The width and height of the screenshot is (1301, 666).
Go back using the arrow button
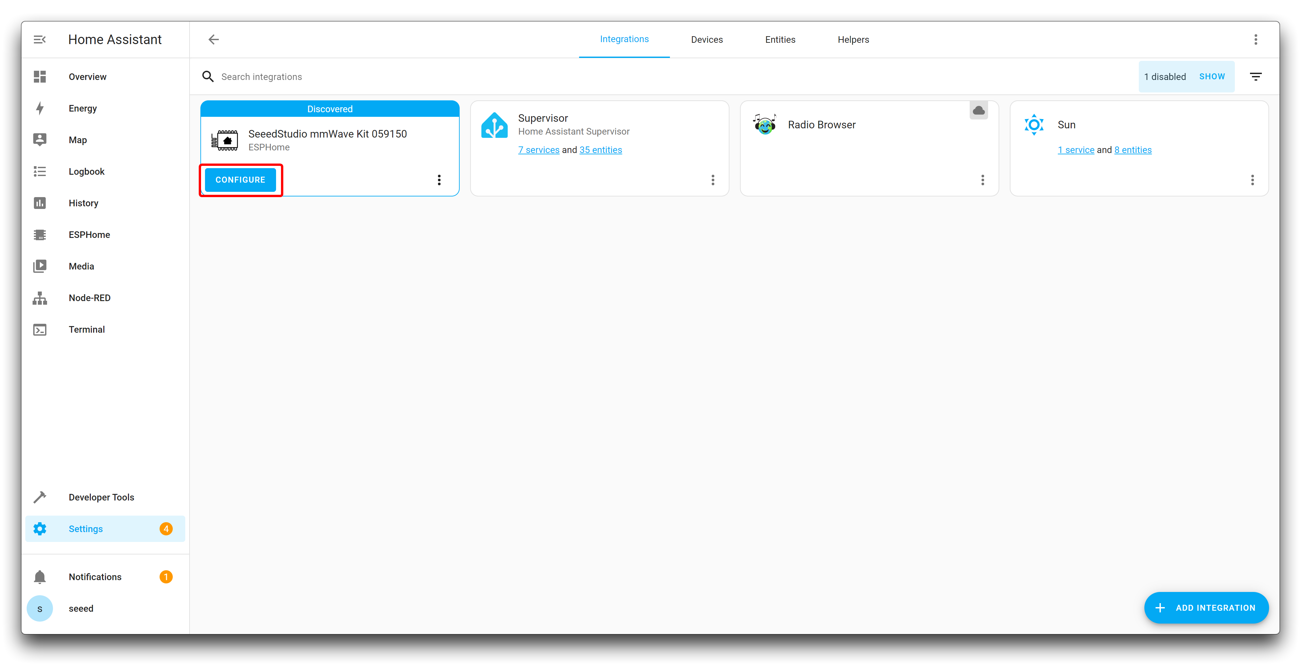[x=213, y=39]
